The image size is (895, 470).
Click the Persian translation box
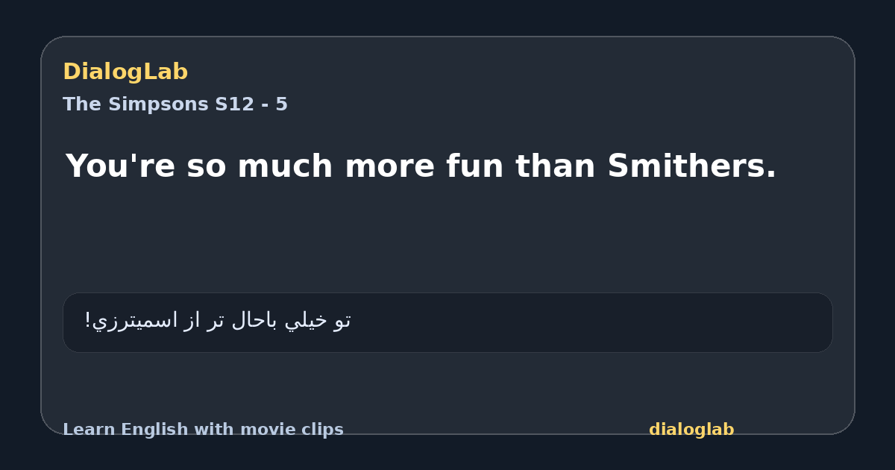[447, 322]
